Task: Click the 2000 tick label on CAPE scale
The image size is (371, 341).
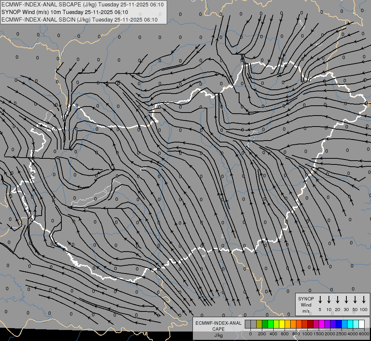Action: tap(330, 334)
